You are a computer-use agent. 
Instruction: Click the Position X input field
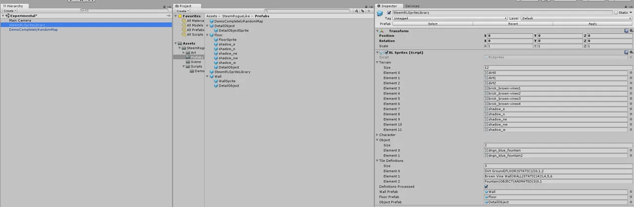pos(510,36)
